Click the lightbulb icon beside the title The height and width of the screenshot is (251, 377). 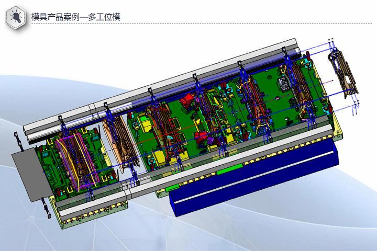click(x=17, y=18)
